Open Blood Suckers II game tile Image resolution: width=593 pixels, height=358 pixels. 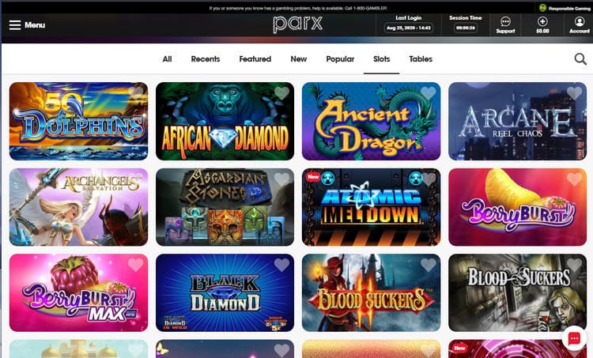(371, 293)
